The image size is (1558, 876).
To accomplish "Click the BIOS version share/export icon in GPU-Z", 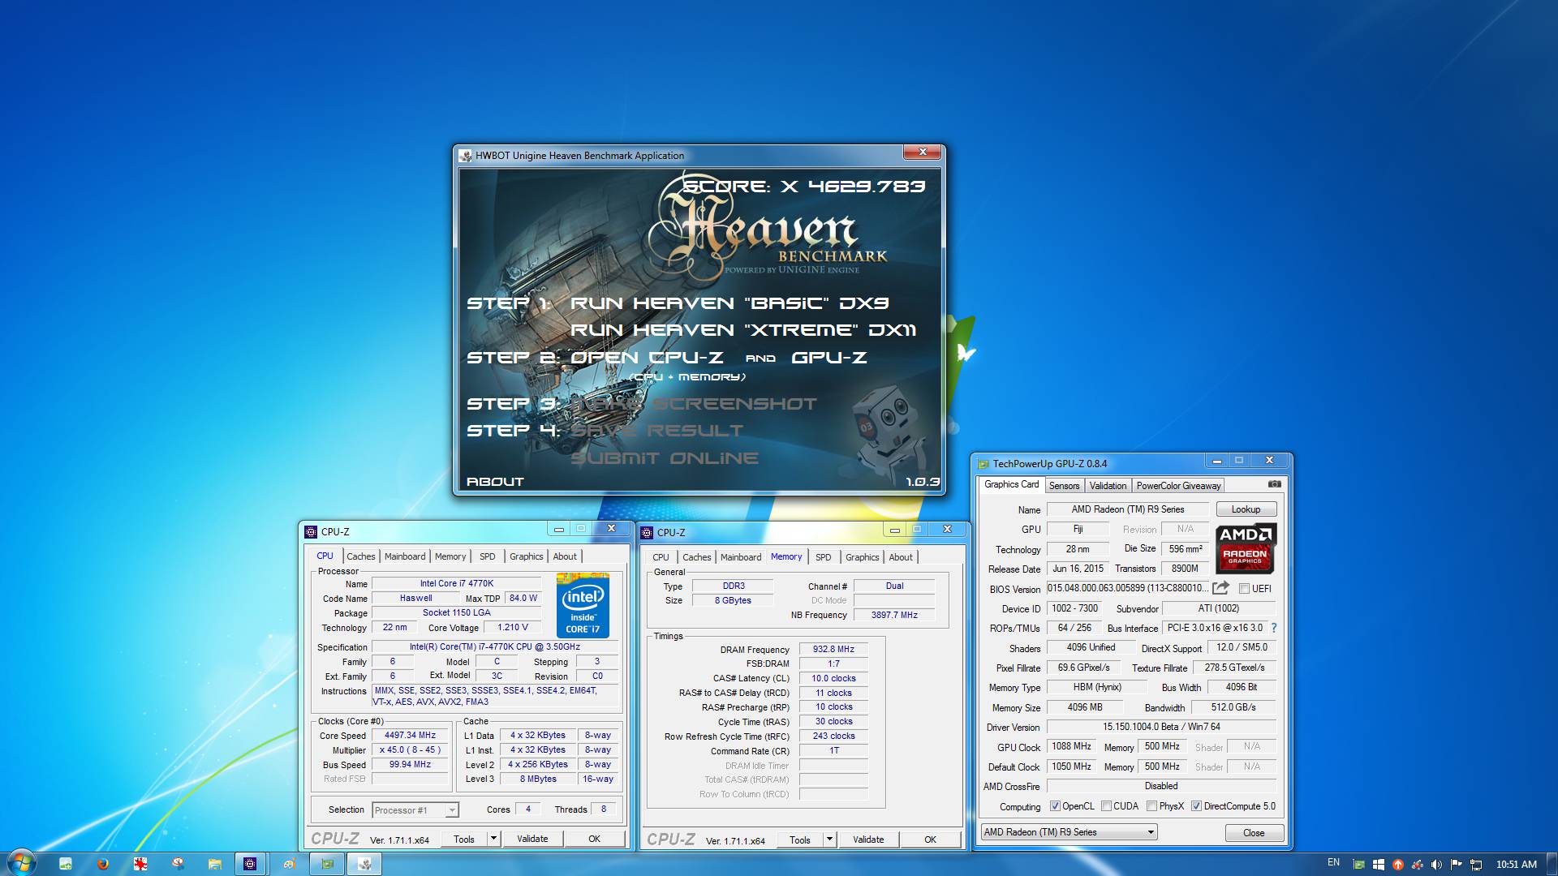I will coord(1220,588).
